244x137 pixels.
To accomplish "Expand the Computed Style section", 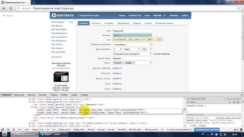I will point(188,99).
